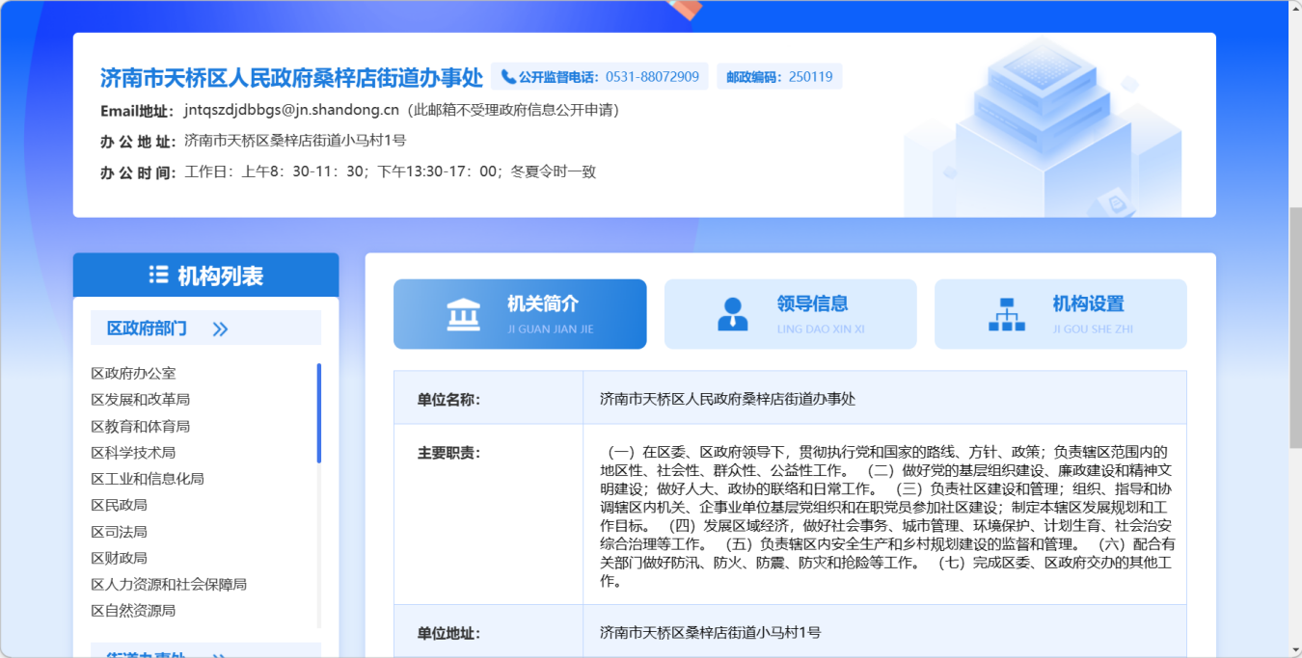
Task: Select the 区政府部门 section header
Action: coord(205,329)
